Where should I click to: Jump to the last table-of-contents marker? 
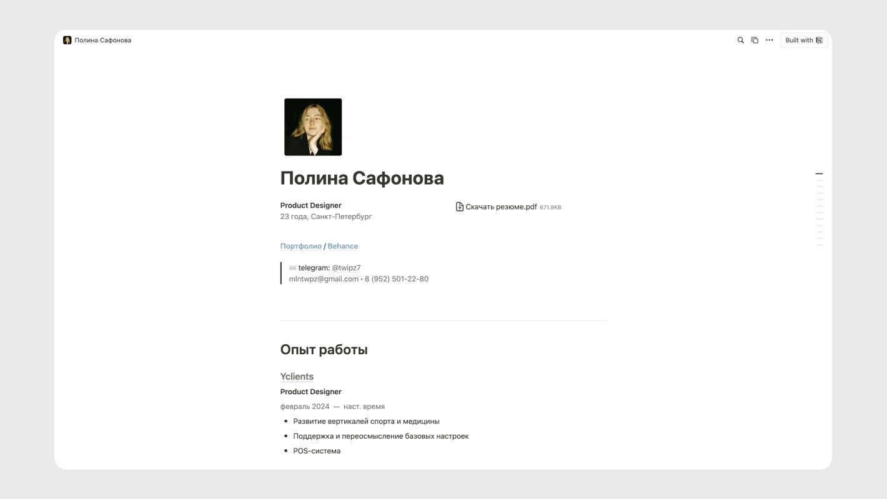tap(820, 245)
